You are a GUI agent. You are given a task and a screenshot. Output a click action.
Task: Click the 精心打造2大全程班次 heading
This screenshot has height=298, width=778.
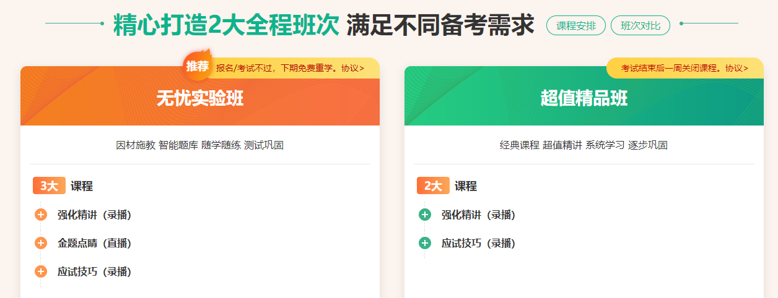(x=226, y=25)
